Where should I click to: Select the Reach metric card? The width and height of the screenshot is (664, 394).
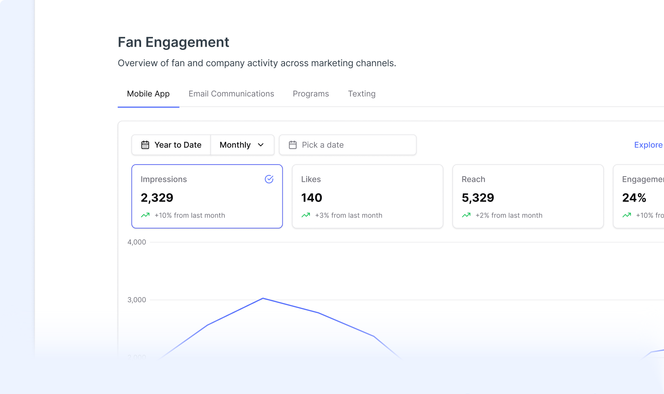tap(528, 196)
